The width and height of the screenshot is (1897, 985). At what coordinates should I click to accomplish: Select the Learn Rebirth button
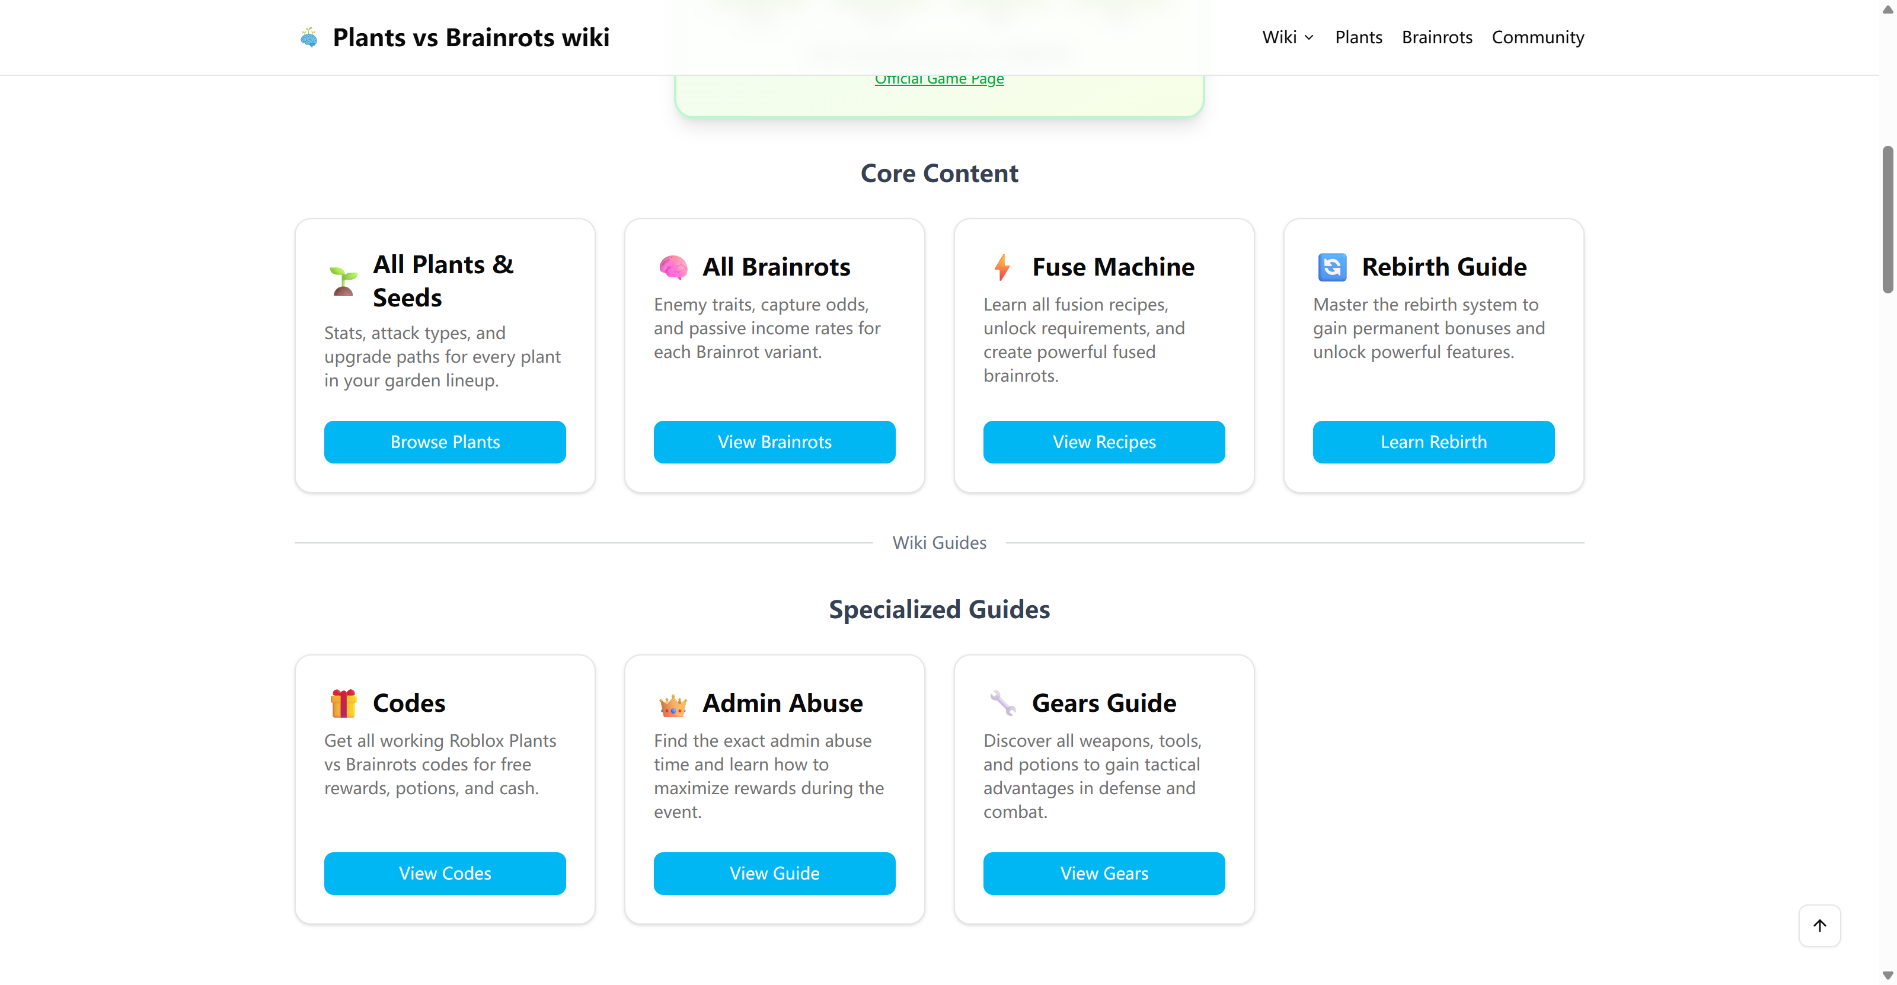click(x=1433, y=442)
